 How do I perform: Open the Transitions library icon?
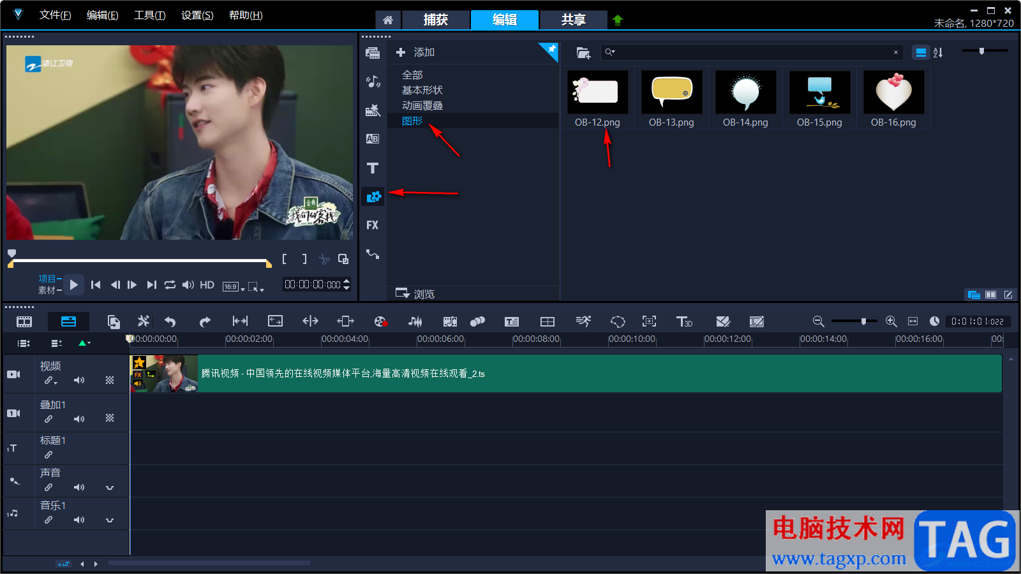(373, 110)
